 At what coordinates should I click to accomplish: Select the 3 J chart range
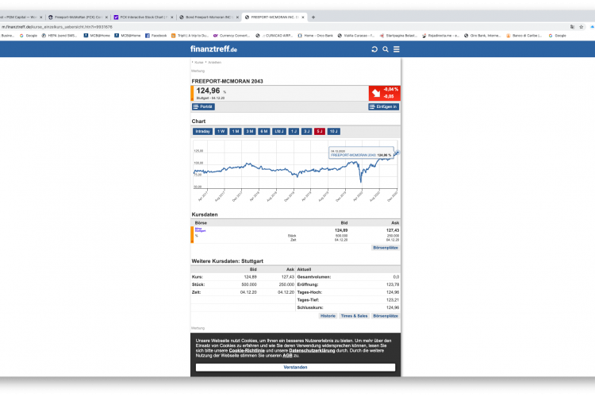point(306,132)
